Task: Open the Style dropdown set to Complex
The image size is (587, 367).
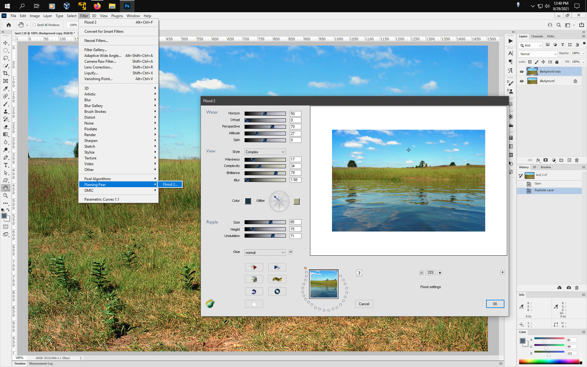Action: (x=265, y=152)
